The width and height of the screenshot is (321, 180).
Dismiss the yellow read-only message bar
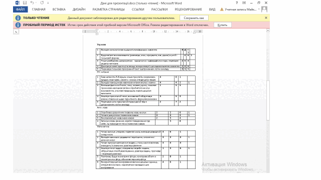(x=266, y=18)
